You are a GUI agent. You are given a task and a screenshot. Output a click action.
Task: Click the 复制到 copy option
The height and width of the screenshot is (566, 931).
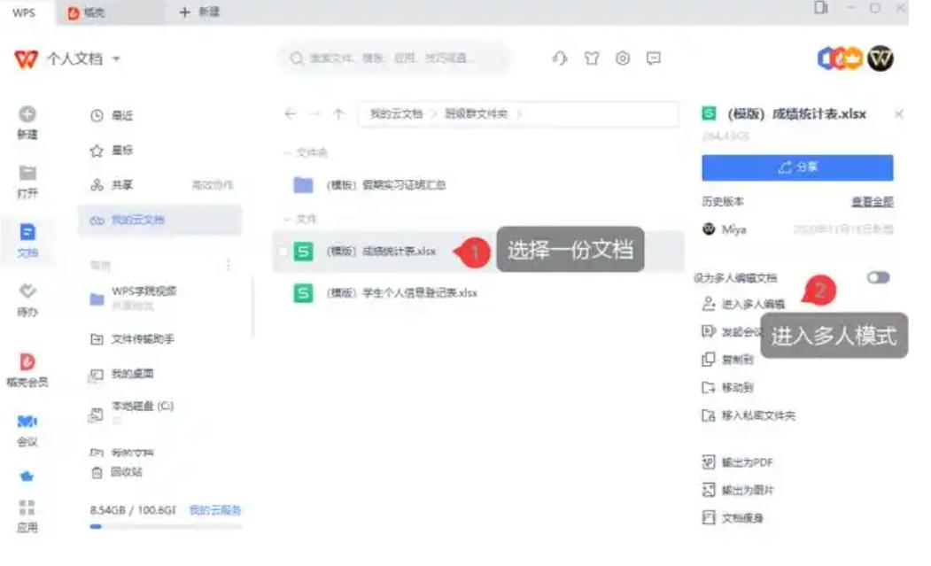728,360
